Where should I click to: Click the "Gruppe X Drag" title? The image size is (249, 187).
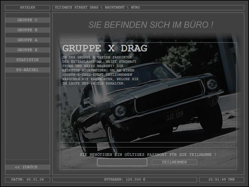pyautogui.click(x=105, y=48)
